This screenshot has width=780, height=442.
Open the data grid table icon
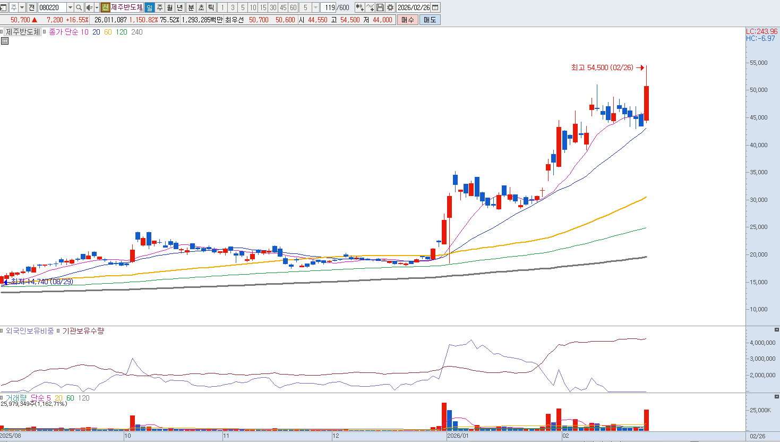4,41
